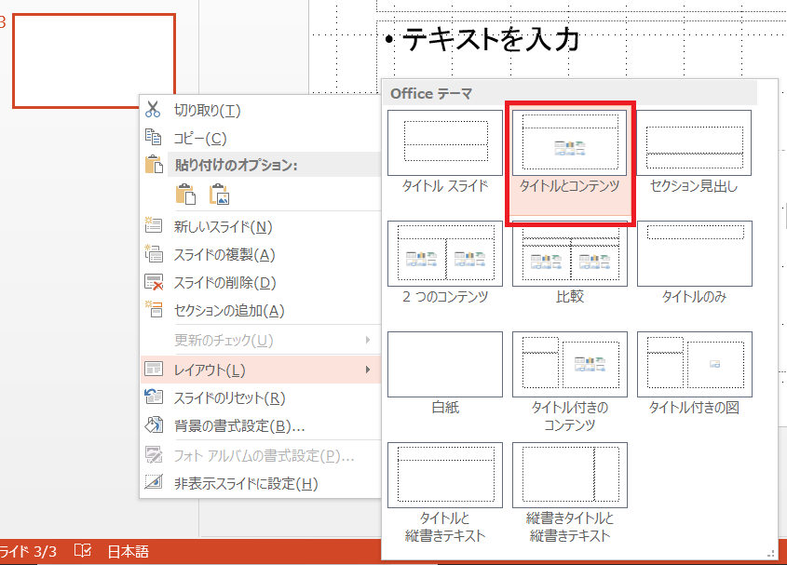Click the clipboard icon next to 貼り付けのオプション
The width and height of the screenshot is (787, 565).
(154, 164)
